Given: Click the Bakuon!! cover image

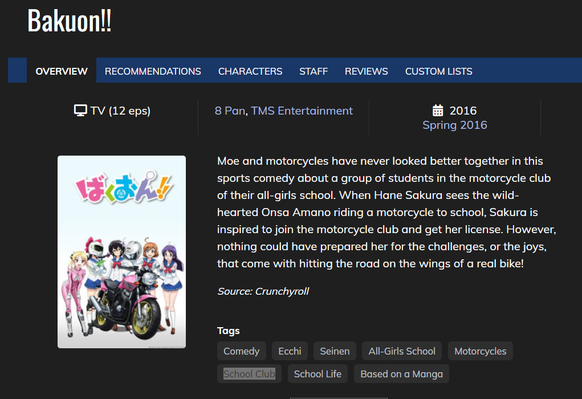Looking at the screenshot, I should pyautogui.click(x=122, y=251).
